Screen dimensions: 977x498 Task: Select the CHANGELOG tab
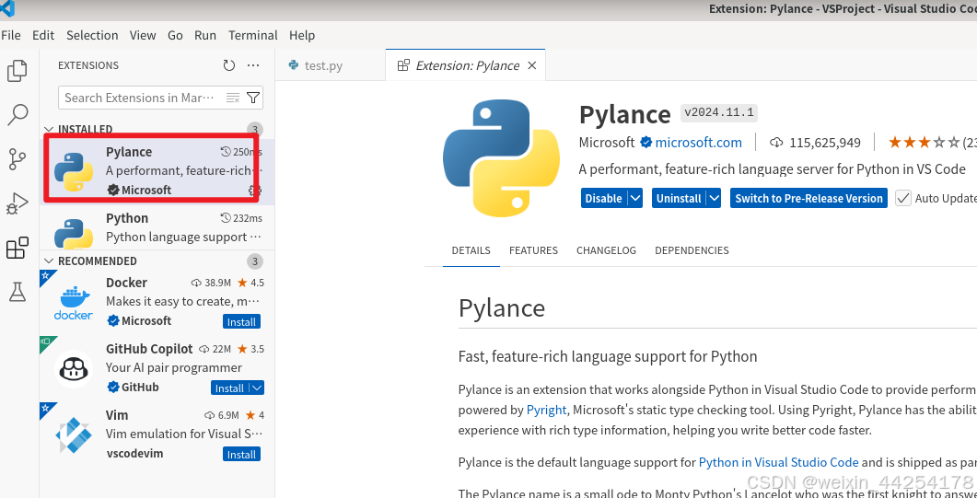click(x=606, y=250)
